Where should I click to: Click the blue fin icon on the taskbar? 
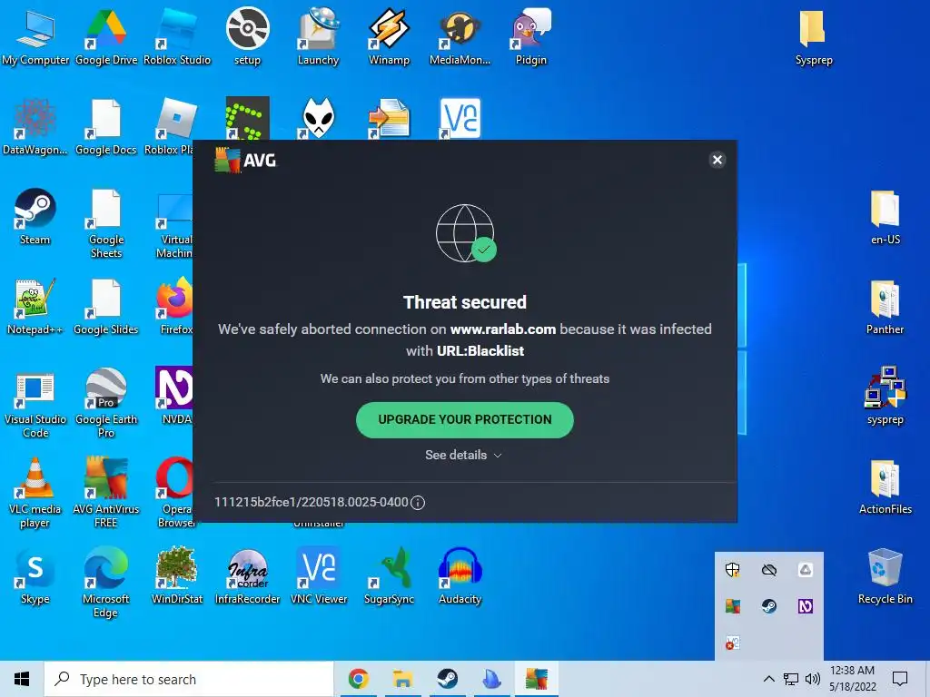coord(491,679)
